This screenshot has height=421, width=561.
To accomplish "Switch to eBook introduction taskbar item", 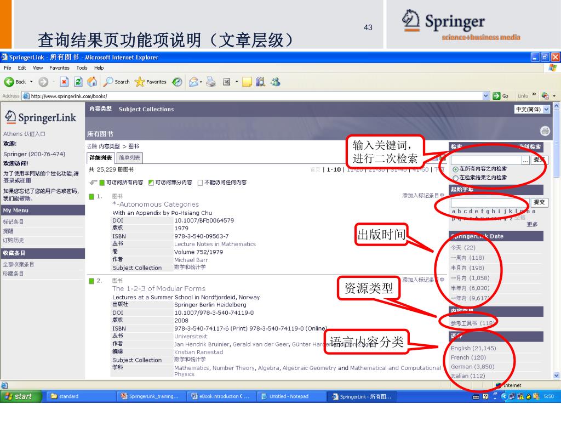I will click(221, 396).
